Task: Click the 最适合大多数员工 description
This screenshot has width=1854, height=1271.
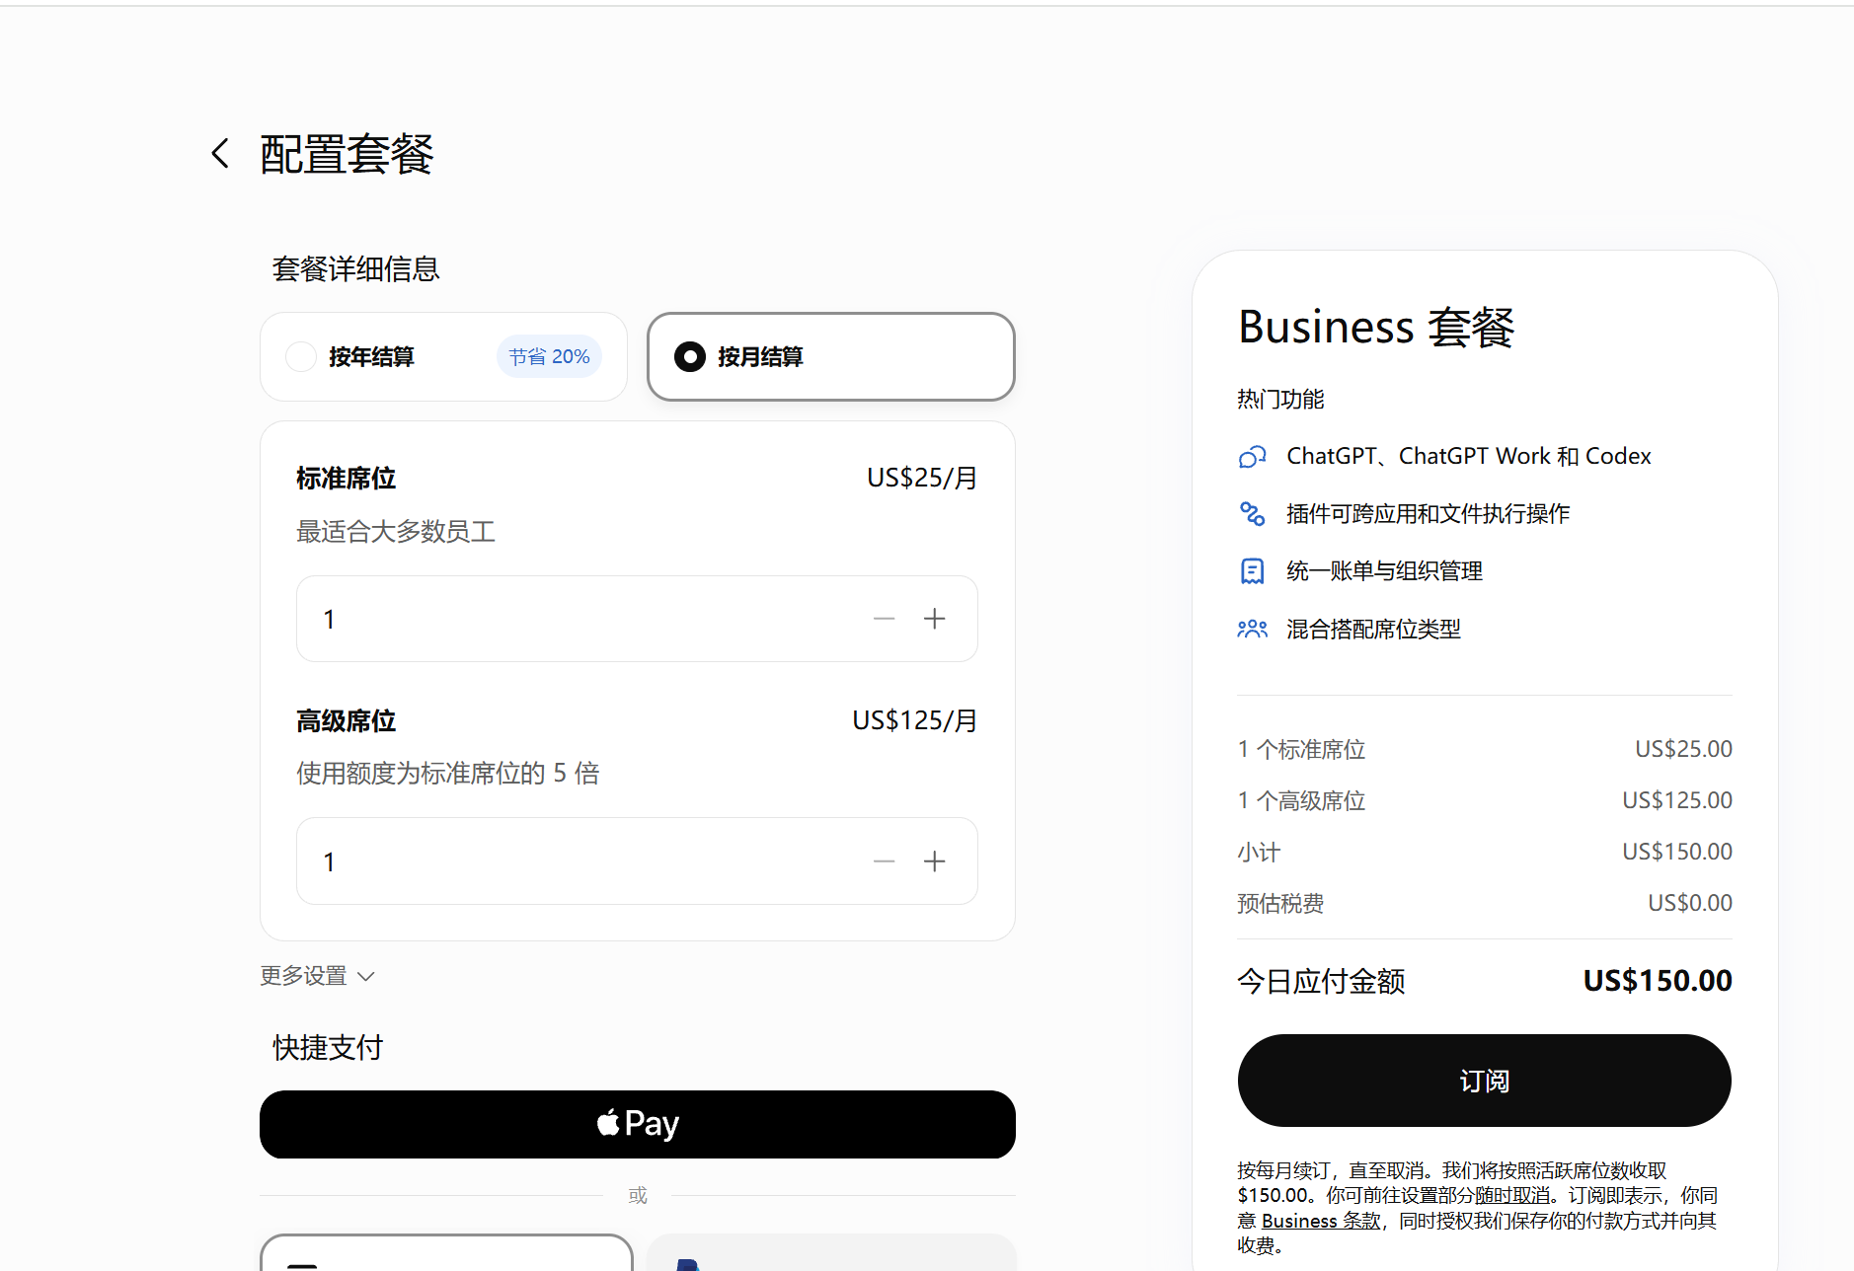Action: click(x=396, y=532)
